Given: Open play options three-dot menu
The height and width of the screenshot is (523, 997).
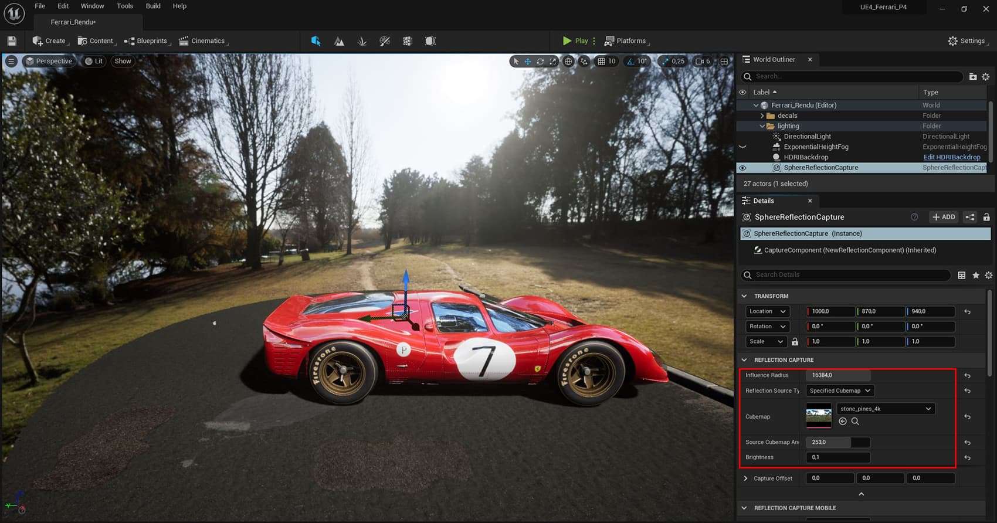Looking at the screenshot, I should (594, 41).
